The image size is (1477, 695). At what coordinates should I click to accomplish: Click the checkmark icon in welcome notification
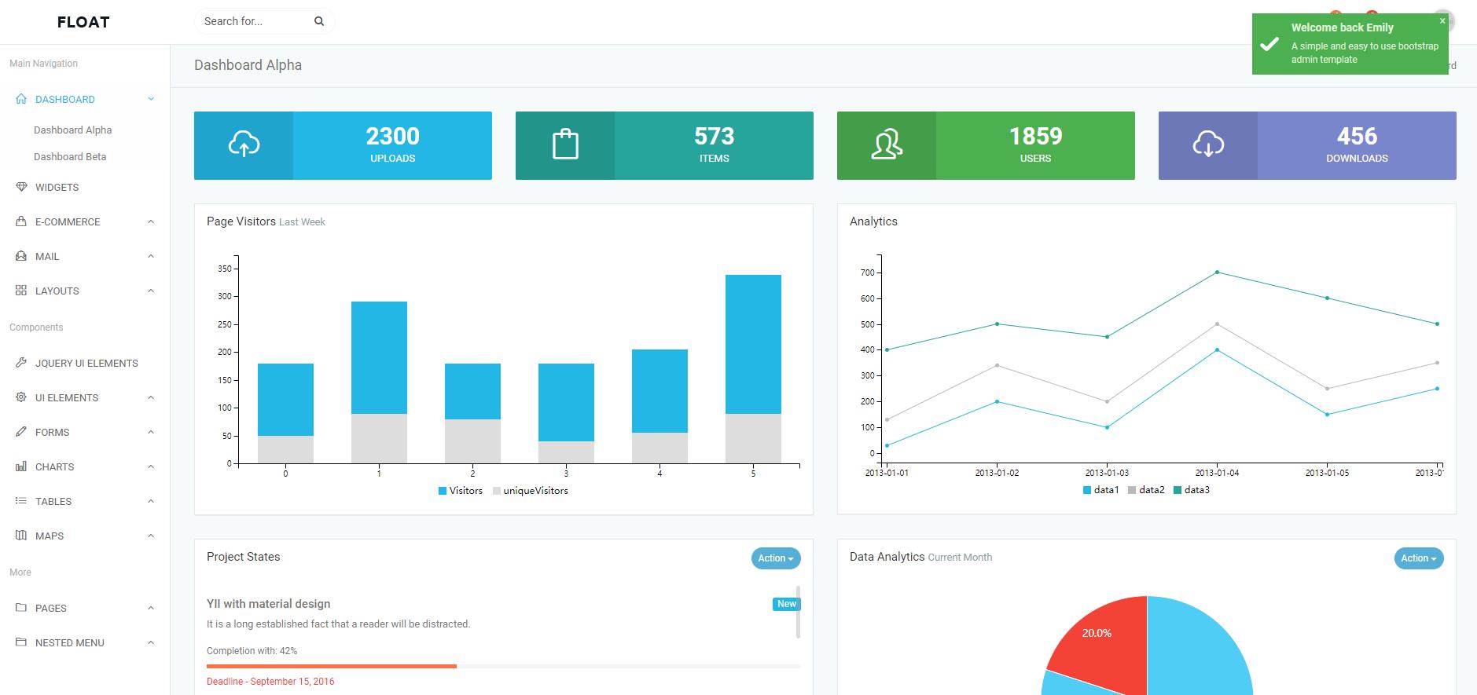pos(1269,44)
